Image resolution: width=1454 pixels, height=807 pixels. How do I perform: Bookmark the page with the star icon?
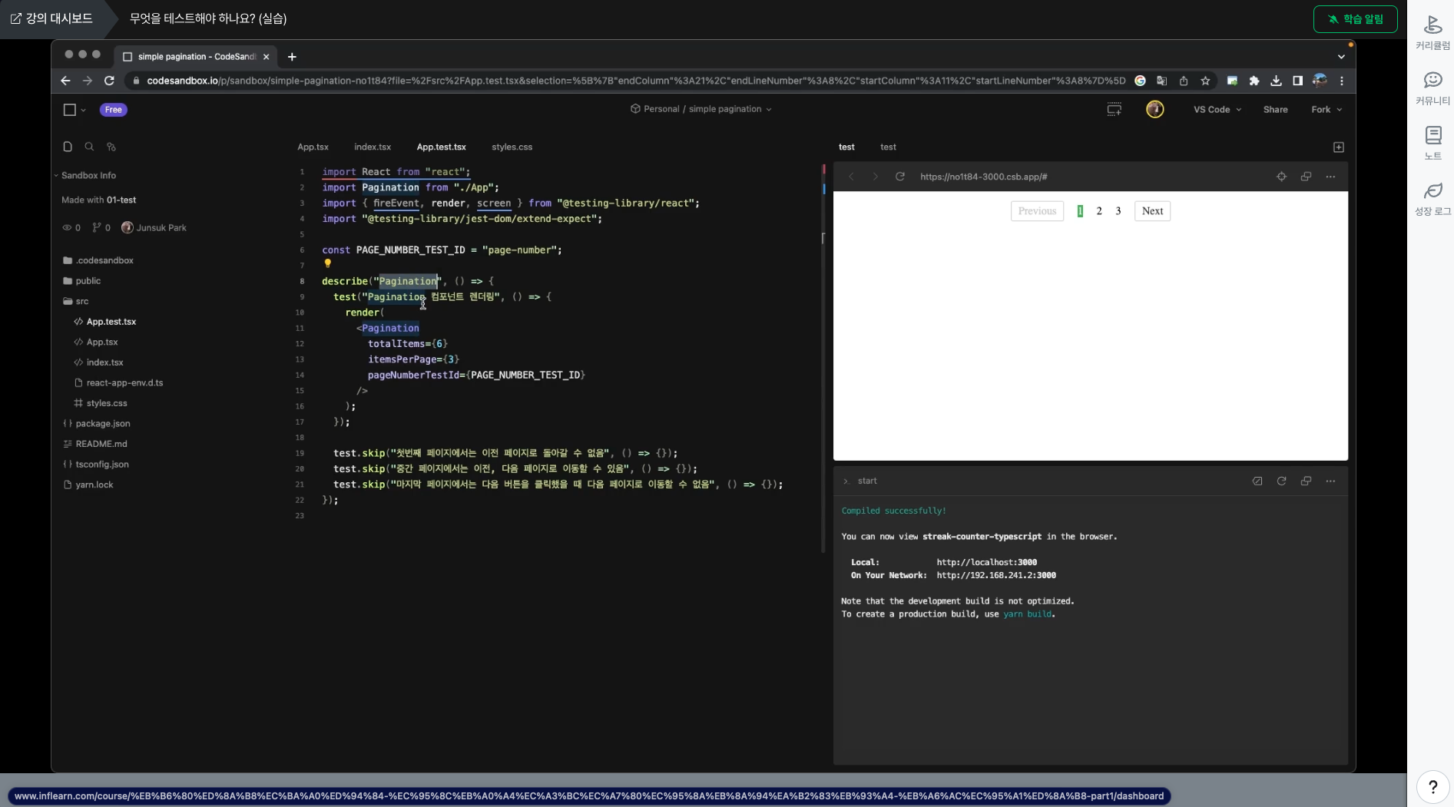(1205, 81)
